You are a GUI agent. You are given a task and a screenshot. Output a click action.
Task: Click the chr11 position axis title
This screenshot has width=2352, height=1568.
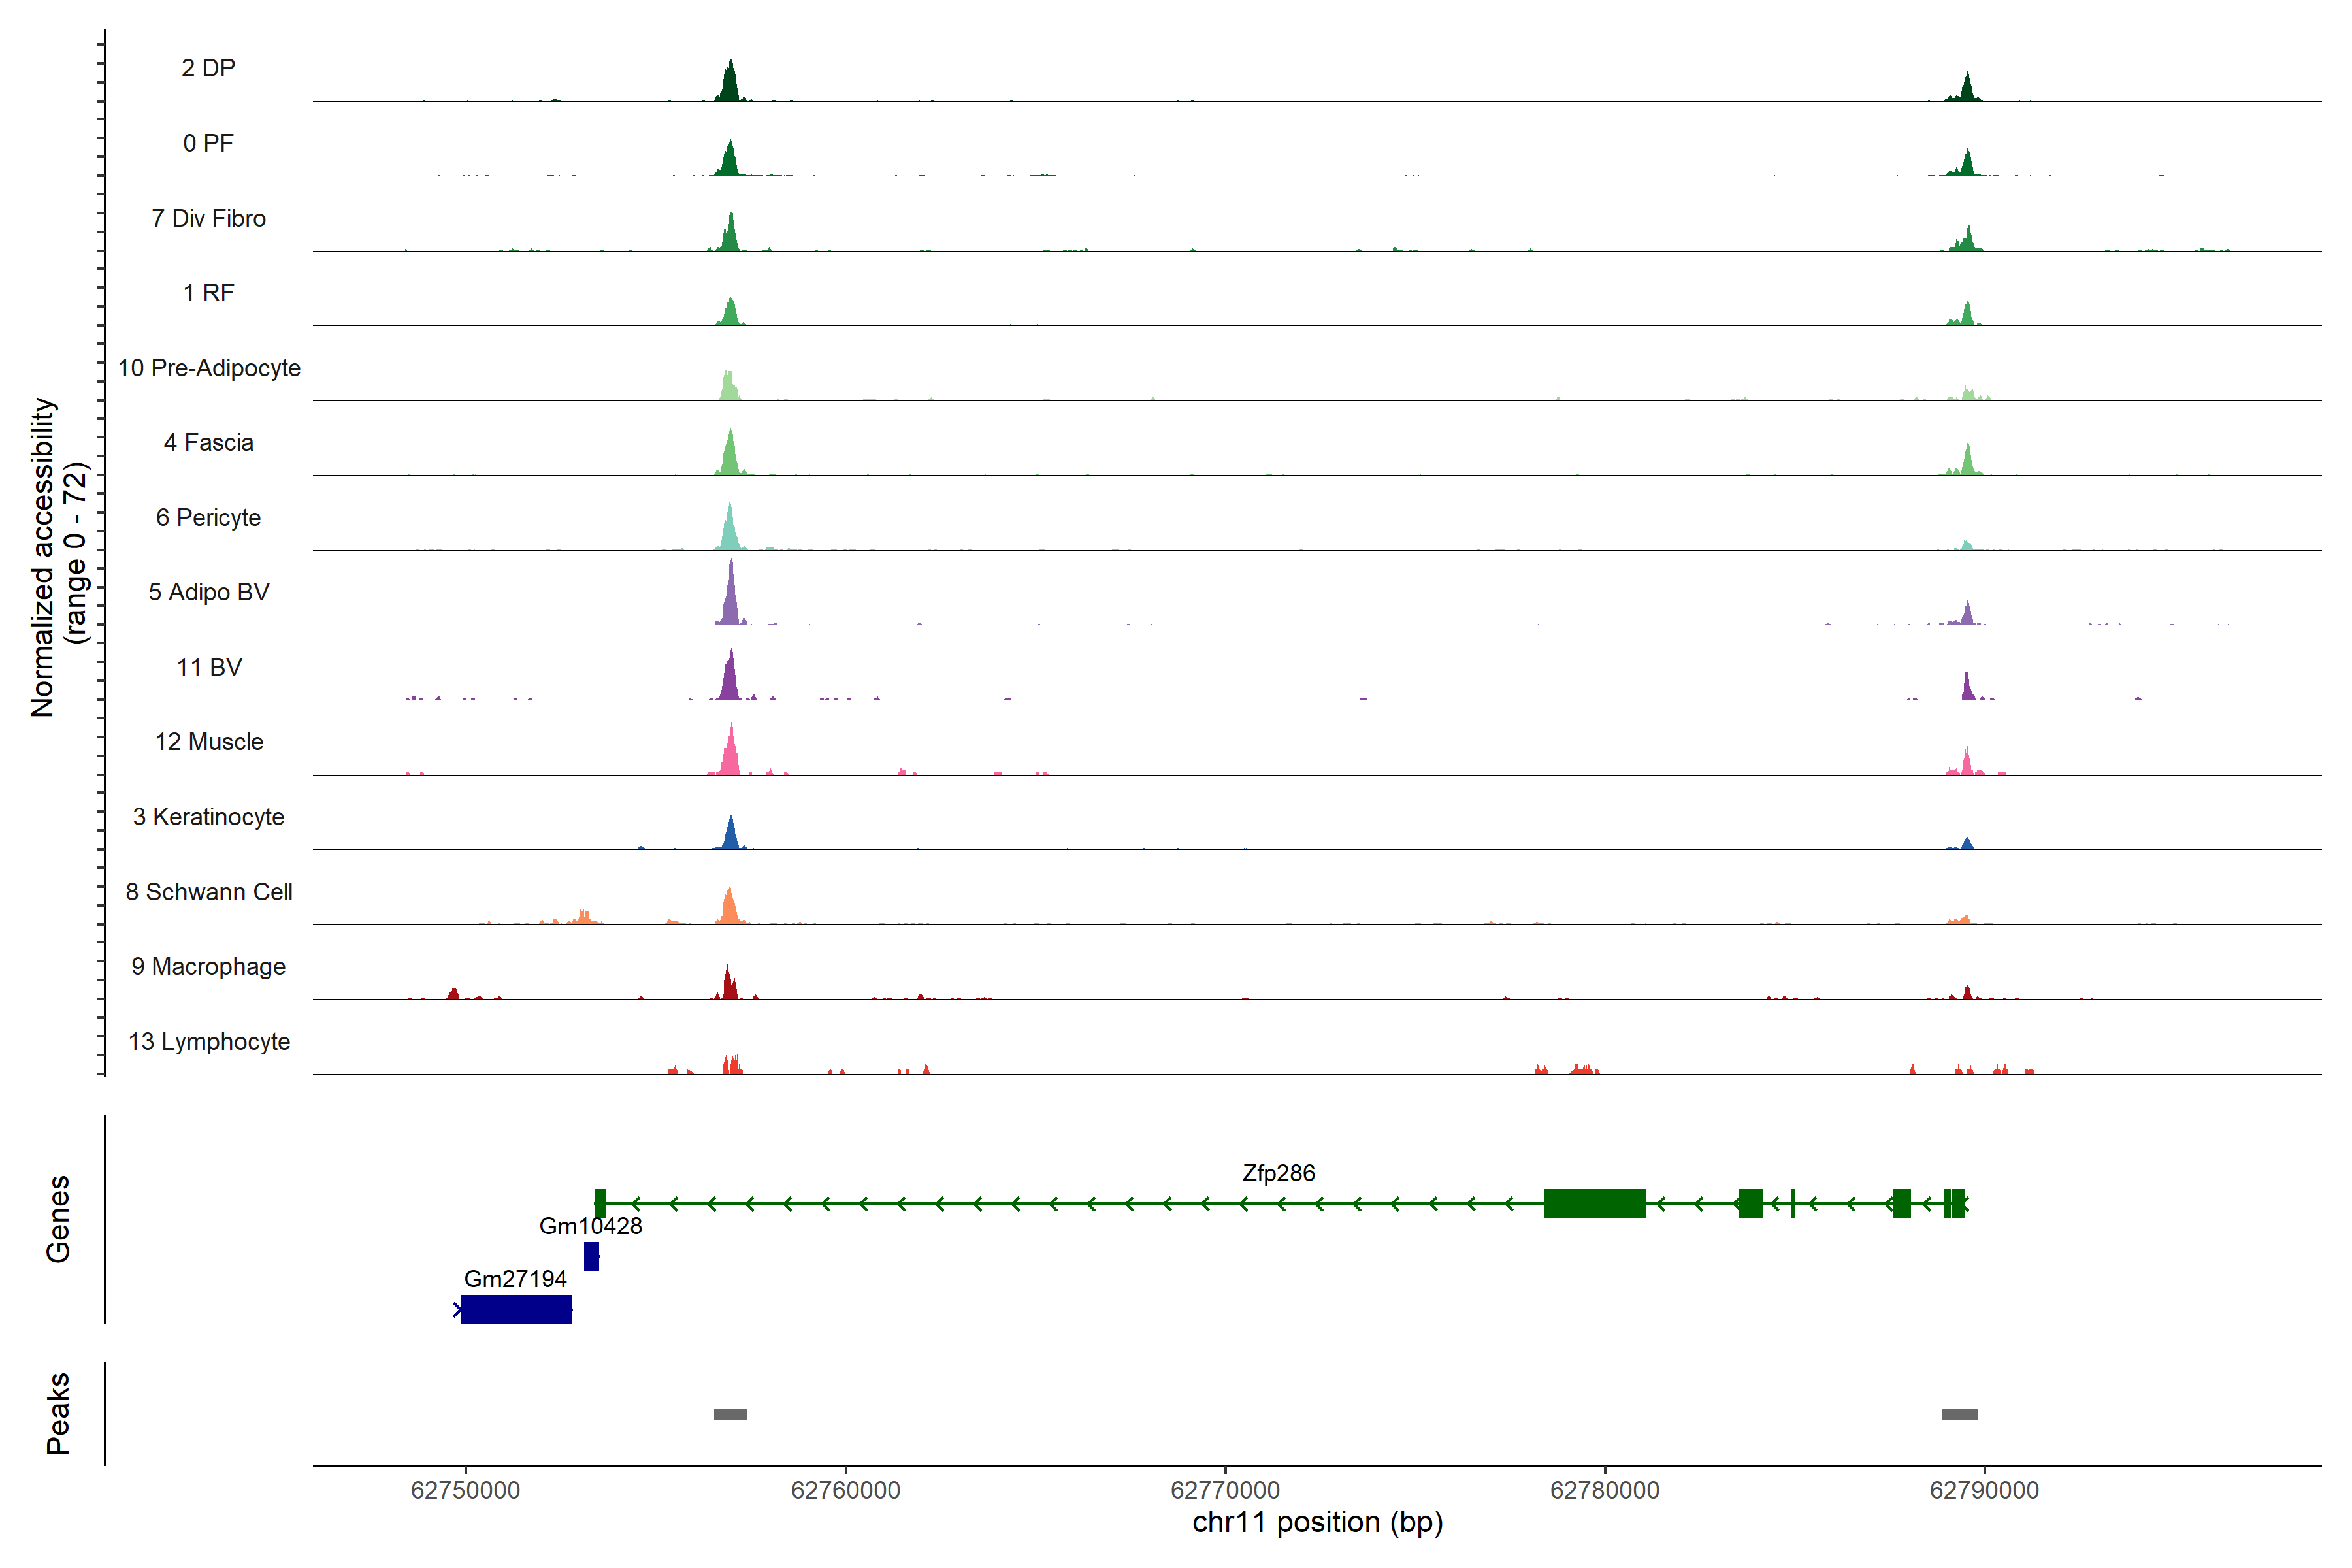pyautogui.click(x=1317, y=1523)
